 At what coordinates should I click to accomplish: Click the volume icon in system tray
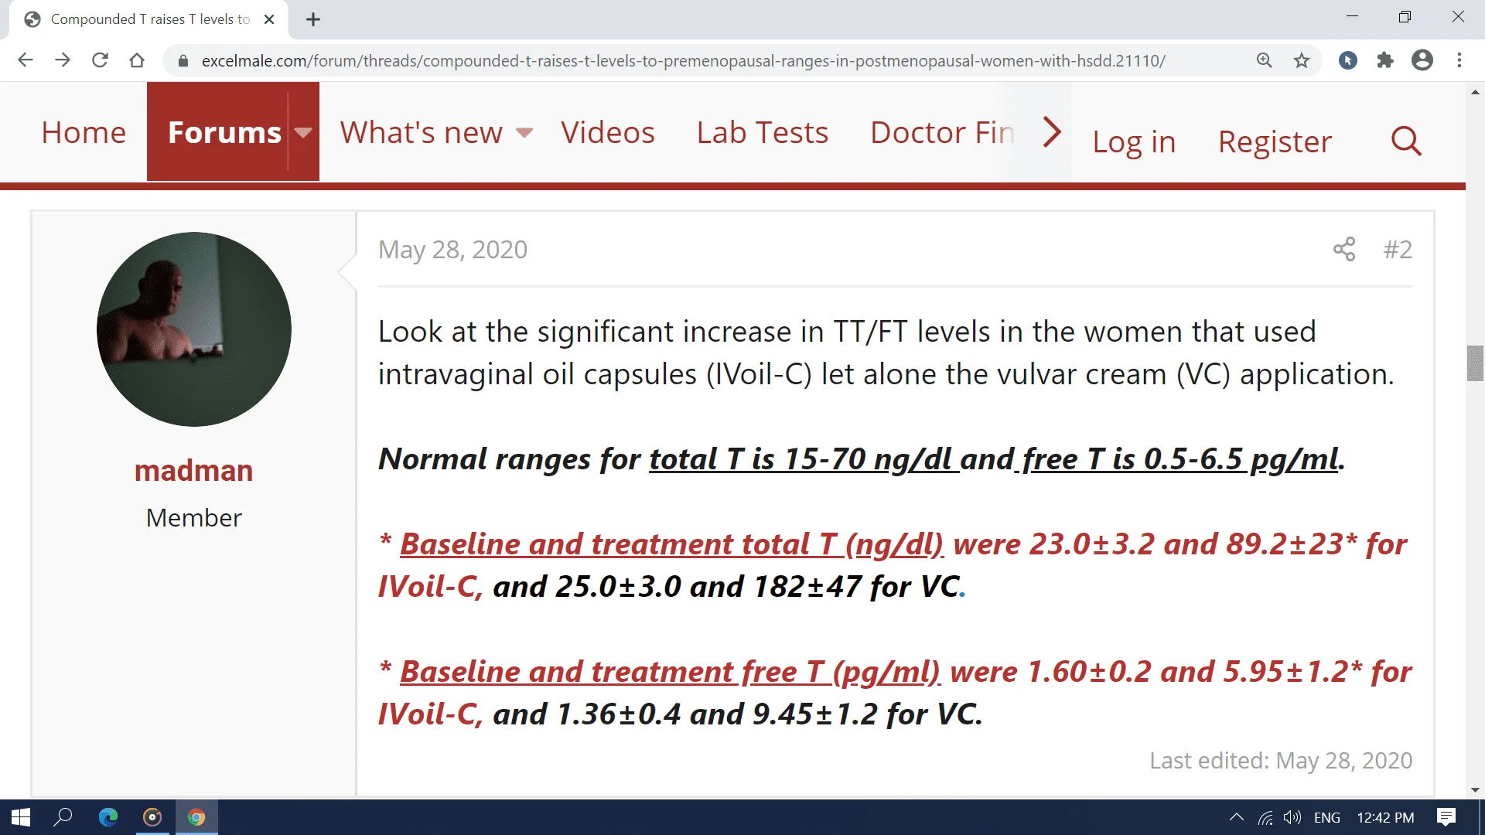(x=1292, y=817)
